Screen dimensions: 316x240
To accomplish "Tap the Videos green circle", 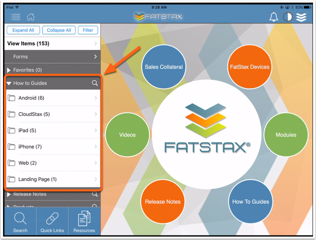I will [128, 135].
